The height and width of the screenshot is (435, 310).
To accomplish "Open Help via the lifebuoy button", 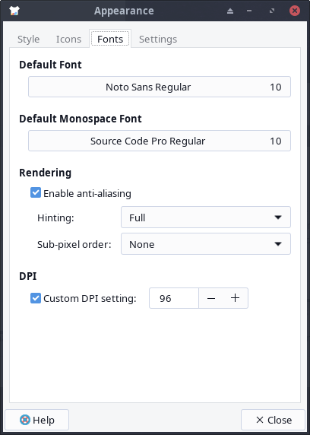I will pyautogui.click(x=37, y=420).
